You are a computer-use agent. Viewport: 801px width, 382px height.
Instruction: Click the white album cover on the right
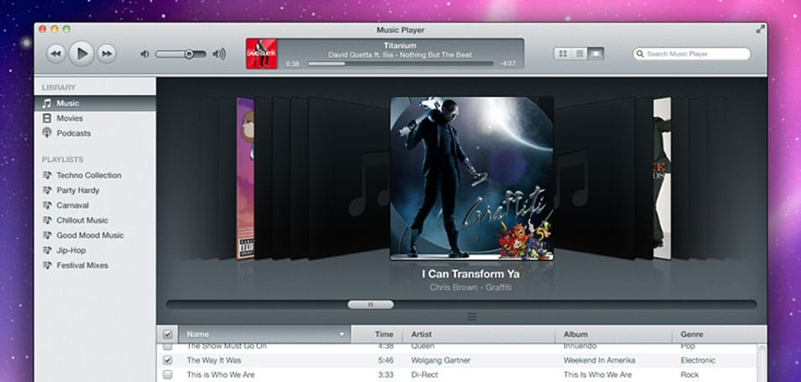pyautogui.click(x=662, y=178)
